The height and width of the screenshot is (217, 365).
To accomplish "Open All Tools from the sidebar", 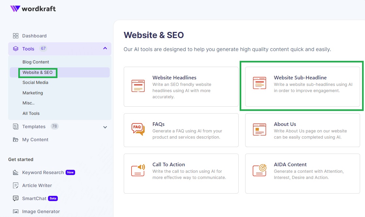I will (x=31, y=113).
